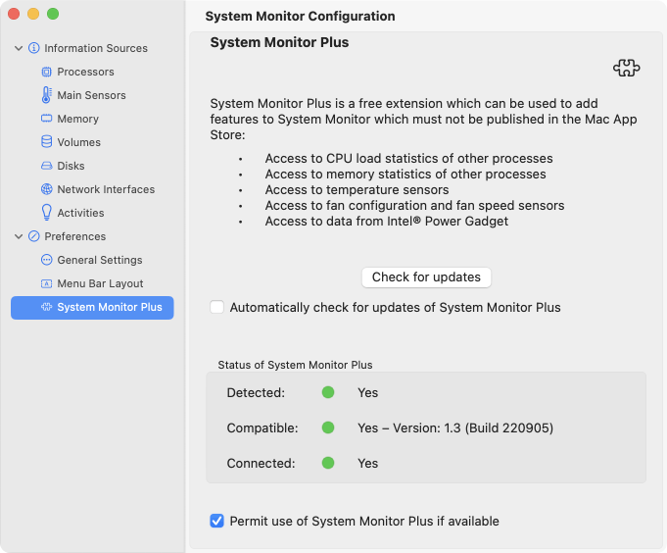The image size is (667, 553).
Task: Click the 'System Monitor Configuration' window title
Action: coord(301,16)
